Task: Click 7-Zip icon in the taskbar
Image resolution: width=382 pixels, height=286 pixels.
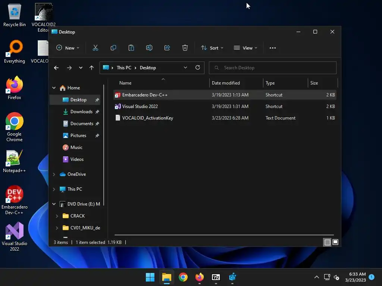Action: pyautogui.click(x=216, y=277)
